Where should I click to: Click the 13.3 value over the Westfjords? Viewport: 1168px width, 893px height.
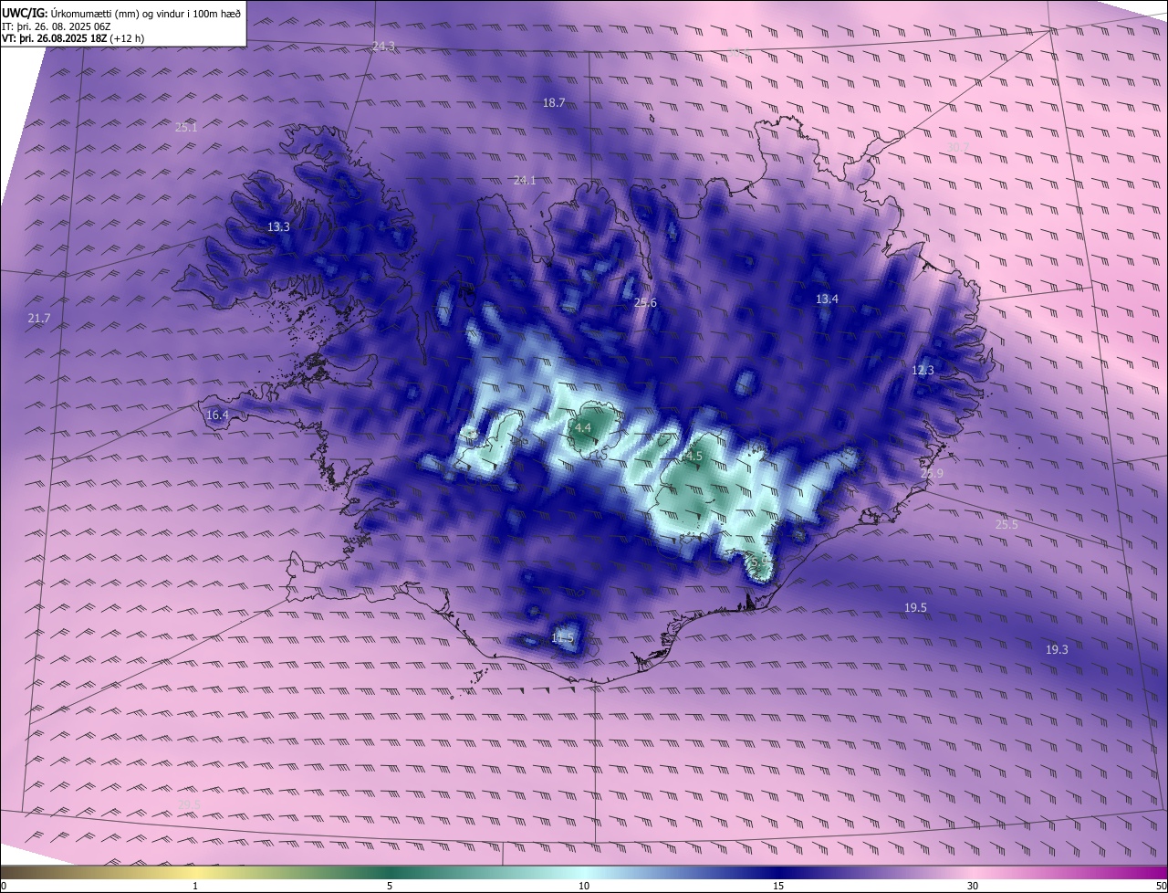click(278, 227)
